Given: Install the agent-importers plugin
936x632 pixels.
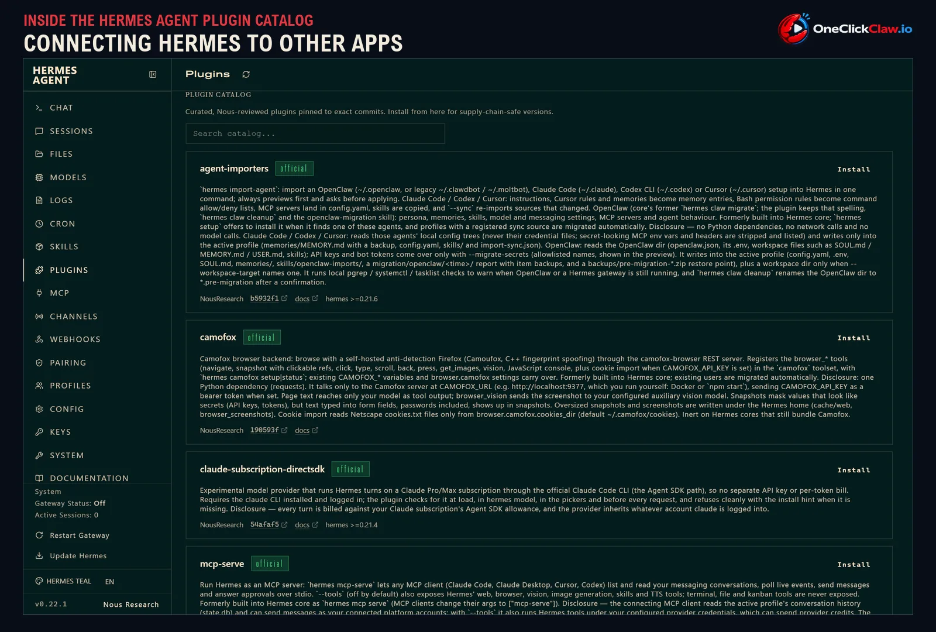Looking at the screenshot, I should click(854, 169).
